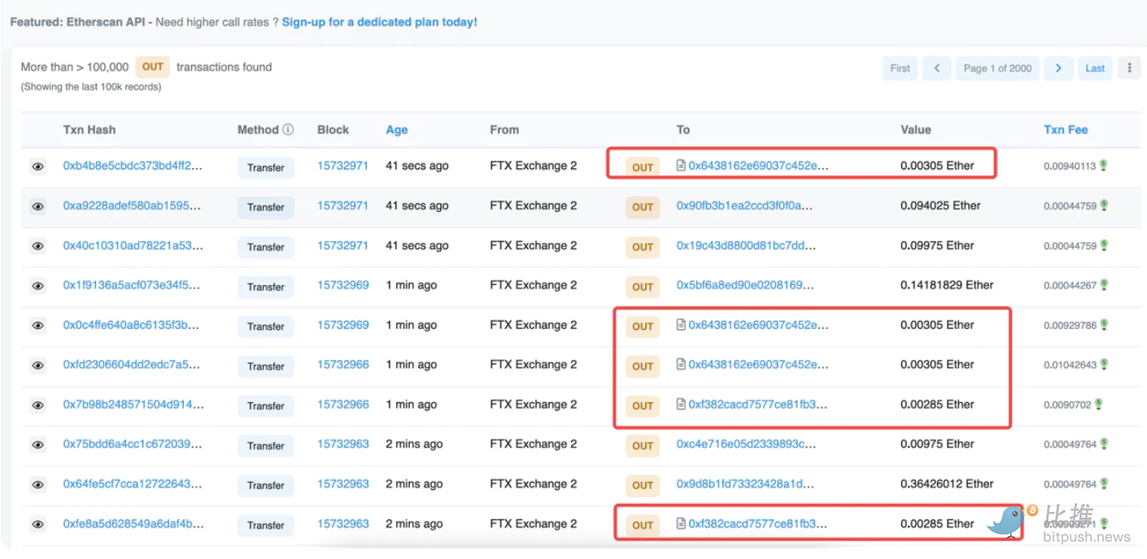Image resolution: width=1147 pixels, height=559 pixels.
Task: Click the value 0.09975 Ether
Action: 937,245
